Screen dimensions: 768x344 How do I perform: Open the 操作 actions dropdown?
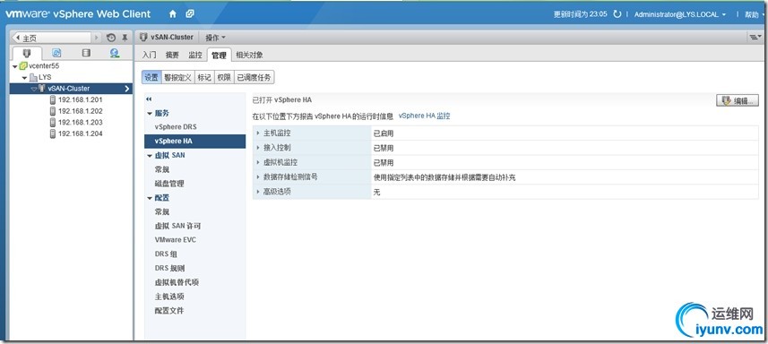pyautogui.click(x=215, y=38)
